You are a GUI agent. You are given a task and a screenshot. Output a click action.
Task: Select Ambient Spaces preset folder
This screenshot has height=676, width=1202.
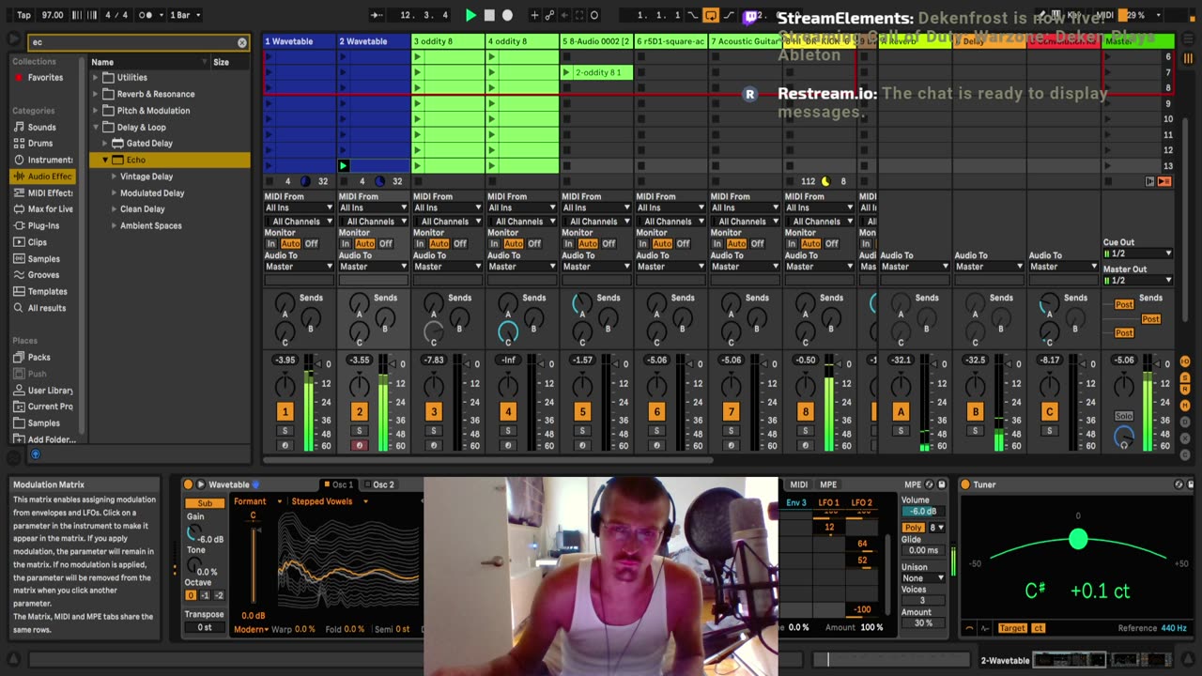point(151,225)
